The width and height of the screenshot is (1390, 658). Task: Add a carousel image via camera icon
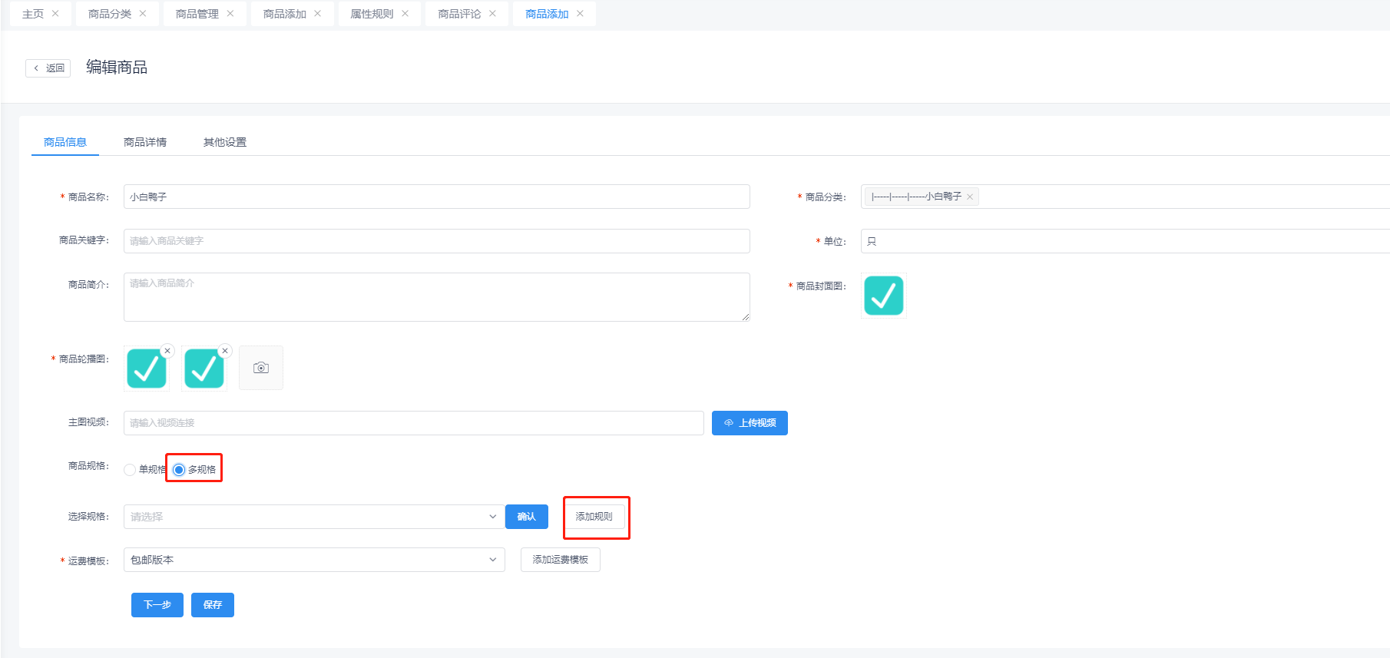click(261, 368)
